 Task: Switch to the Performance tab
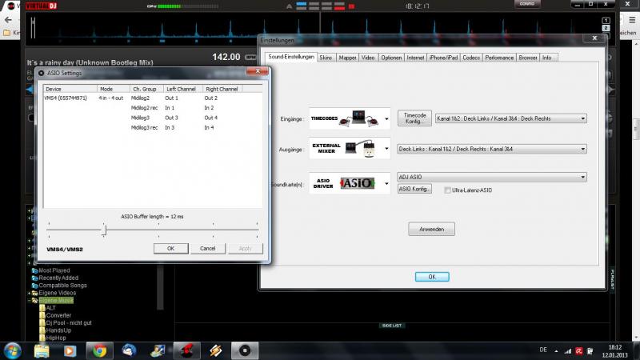pyautogui.click(x=499, y=58)
